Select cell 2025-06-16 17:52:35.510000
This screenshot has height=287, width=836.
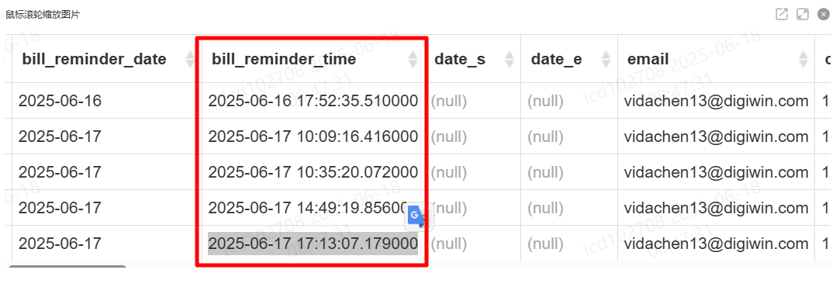pos(313,100)
